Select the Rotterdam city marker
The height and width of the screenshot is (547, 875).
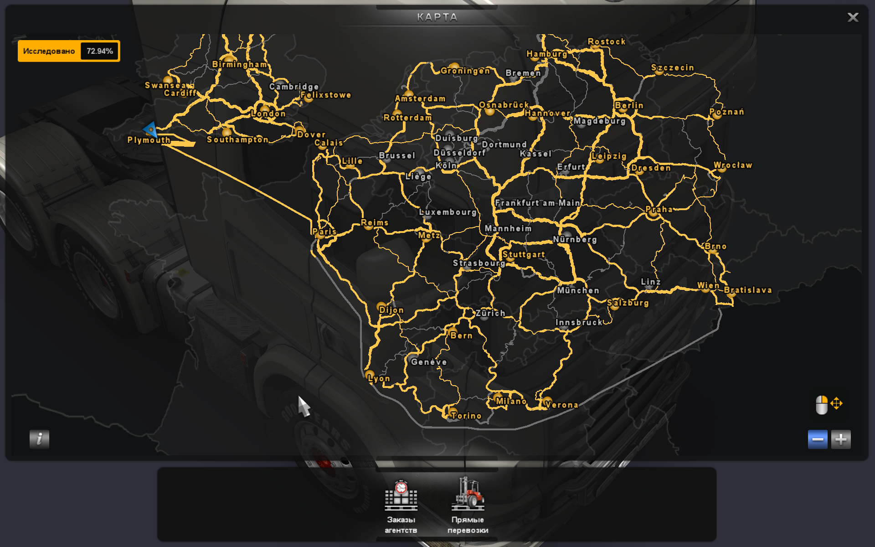click(397, 114)
